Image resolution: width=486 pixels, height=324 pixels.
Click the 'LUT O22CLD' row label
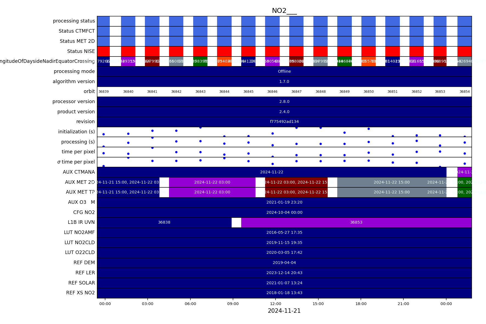coord(80,252)
